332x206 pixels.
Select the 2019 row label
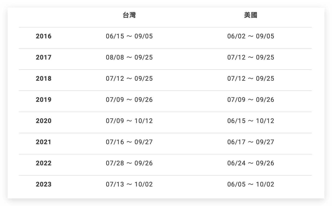click(x=44, y=99)
